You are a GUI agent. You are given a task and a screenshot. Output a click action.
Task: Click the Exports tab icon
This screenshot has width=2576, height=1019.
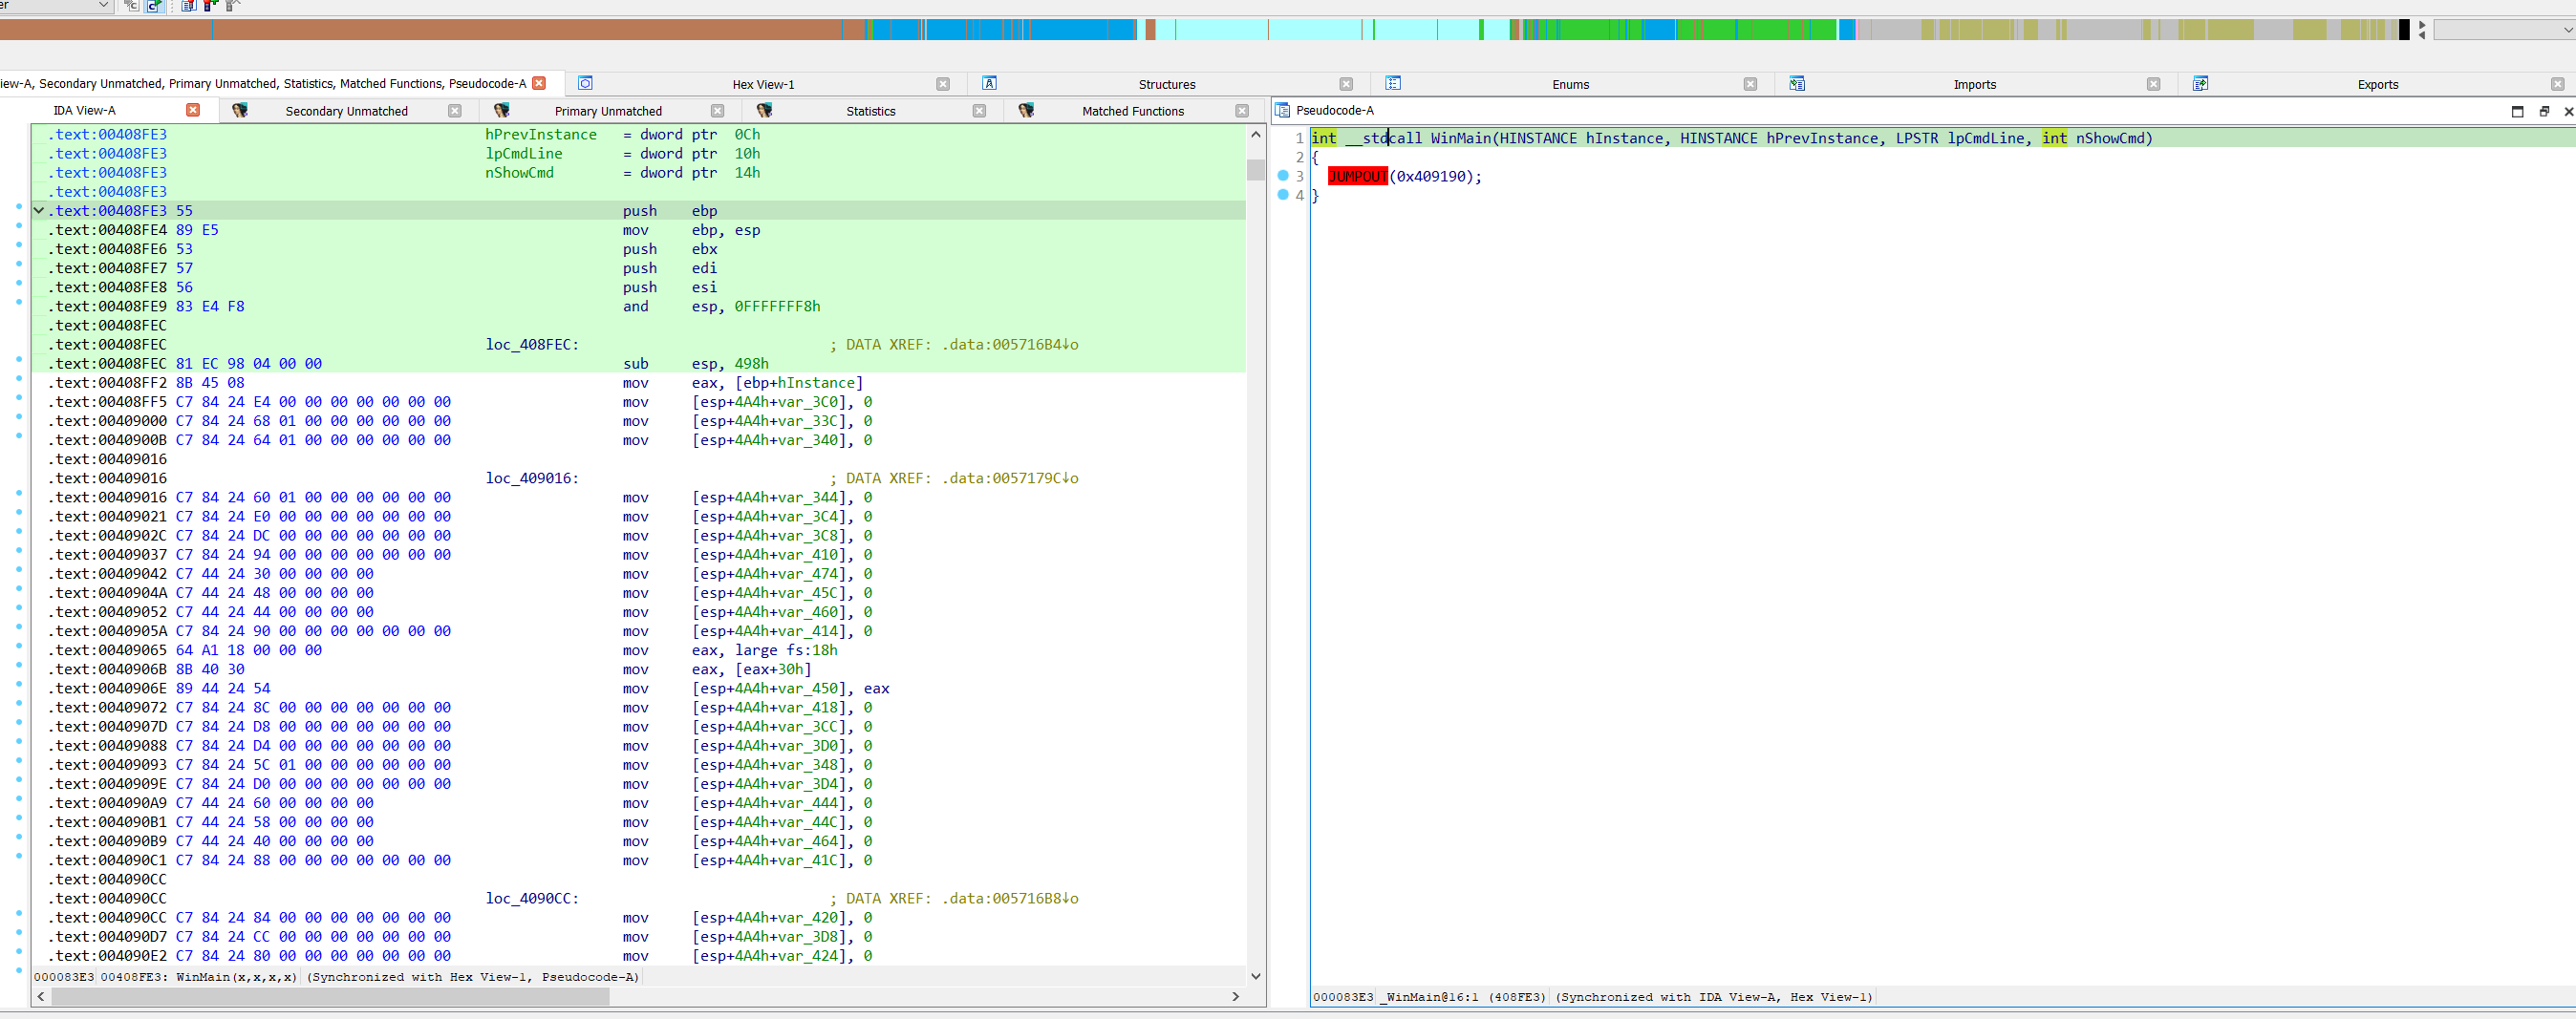coord(2200,84)
